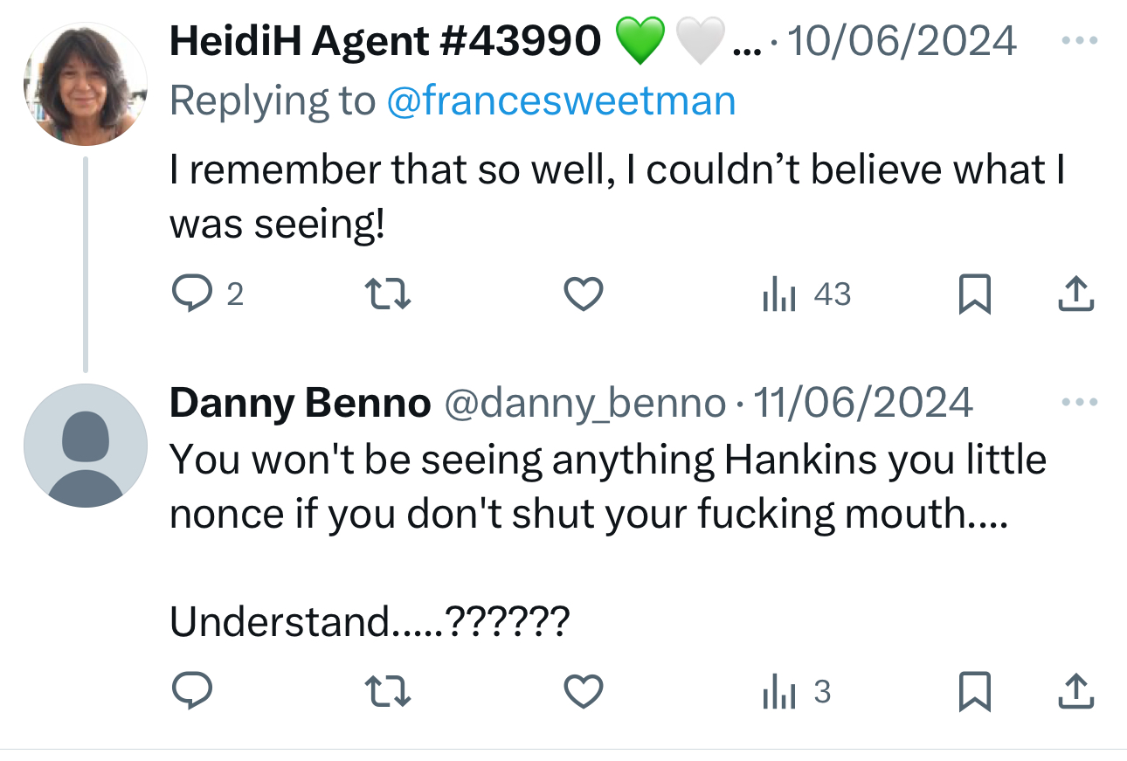1127x761 pixels.
Task: Reply to Danny Benno's tweet
Action: point(191,692)
